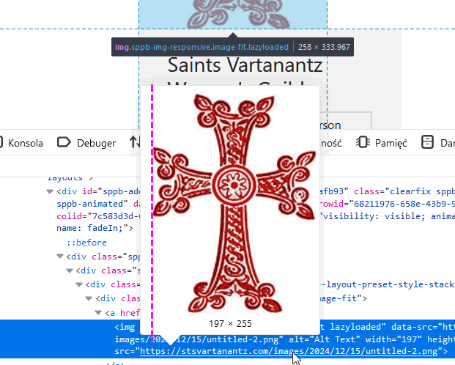This screenshot has height=365, width=455.
Task: Click the highlighted image on the page
Action: click(x=233, y=15)
